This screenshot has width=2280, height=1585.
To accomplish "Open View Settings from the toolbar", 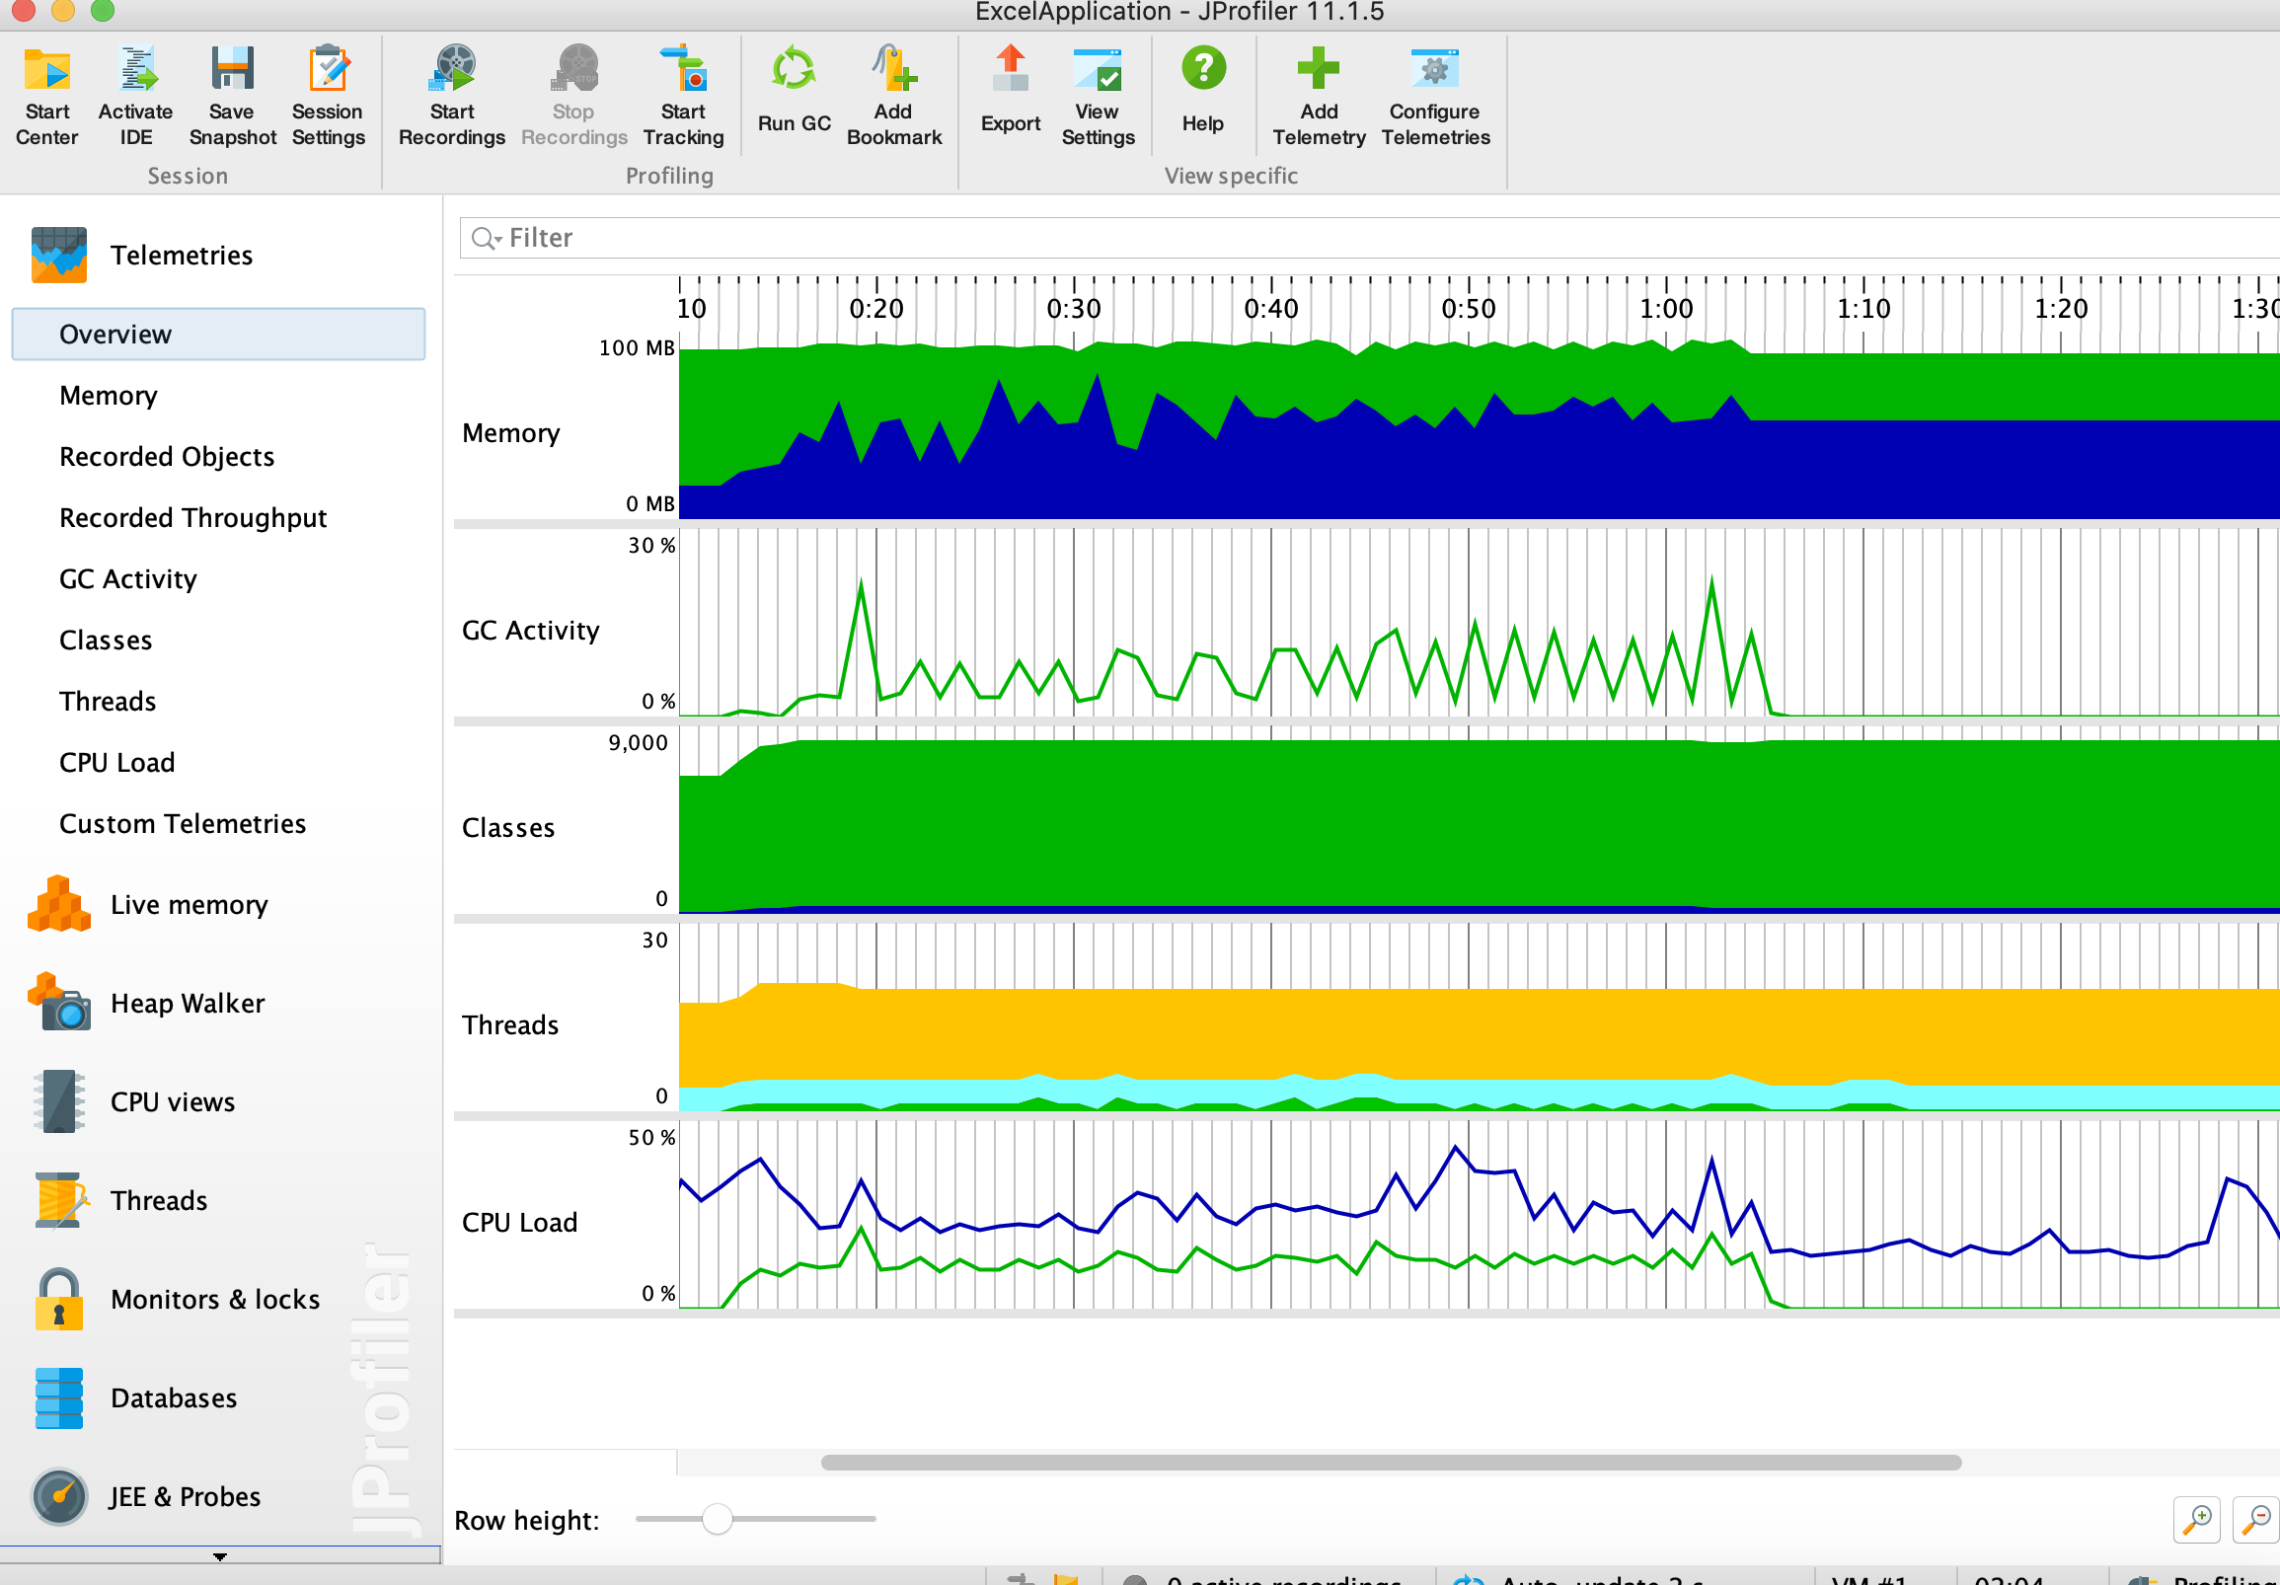I will pos(1098,69).
